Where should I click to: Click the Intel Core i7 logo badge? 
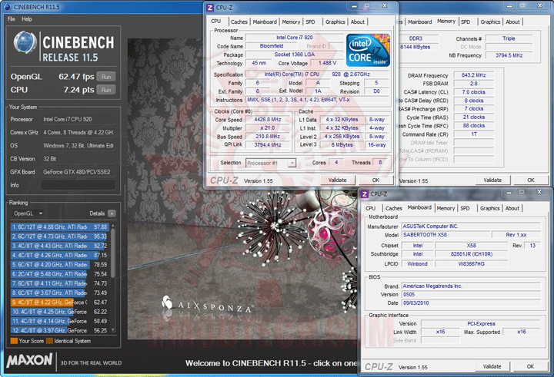pos(368,50)
